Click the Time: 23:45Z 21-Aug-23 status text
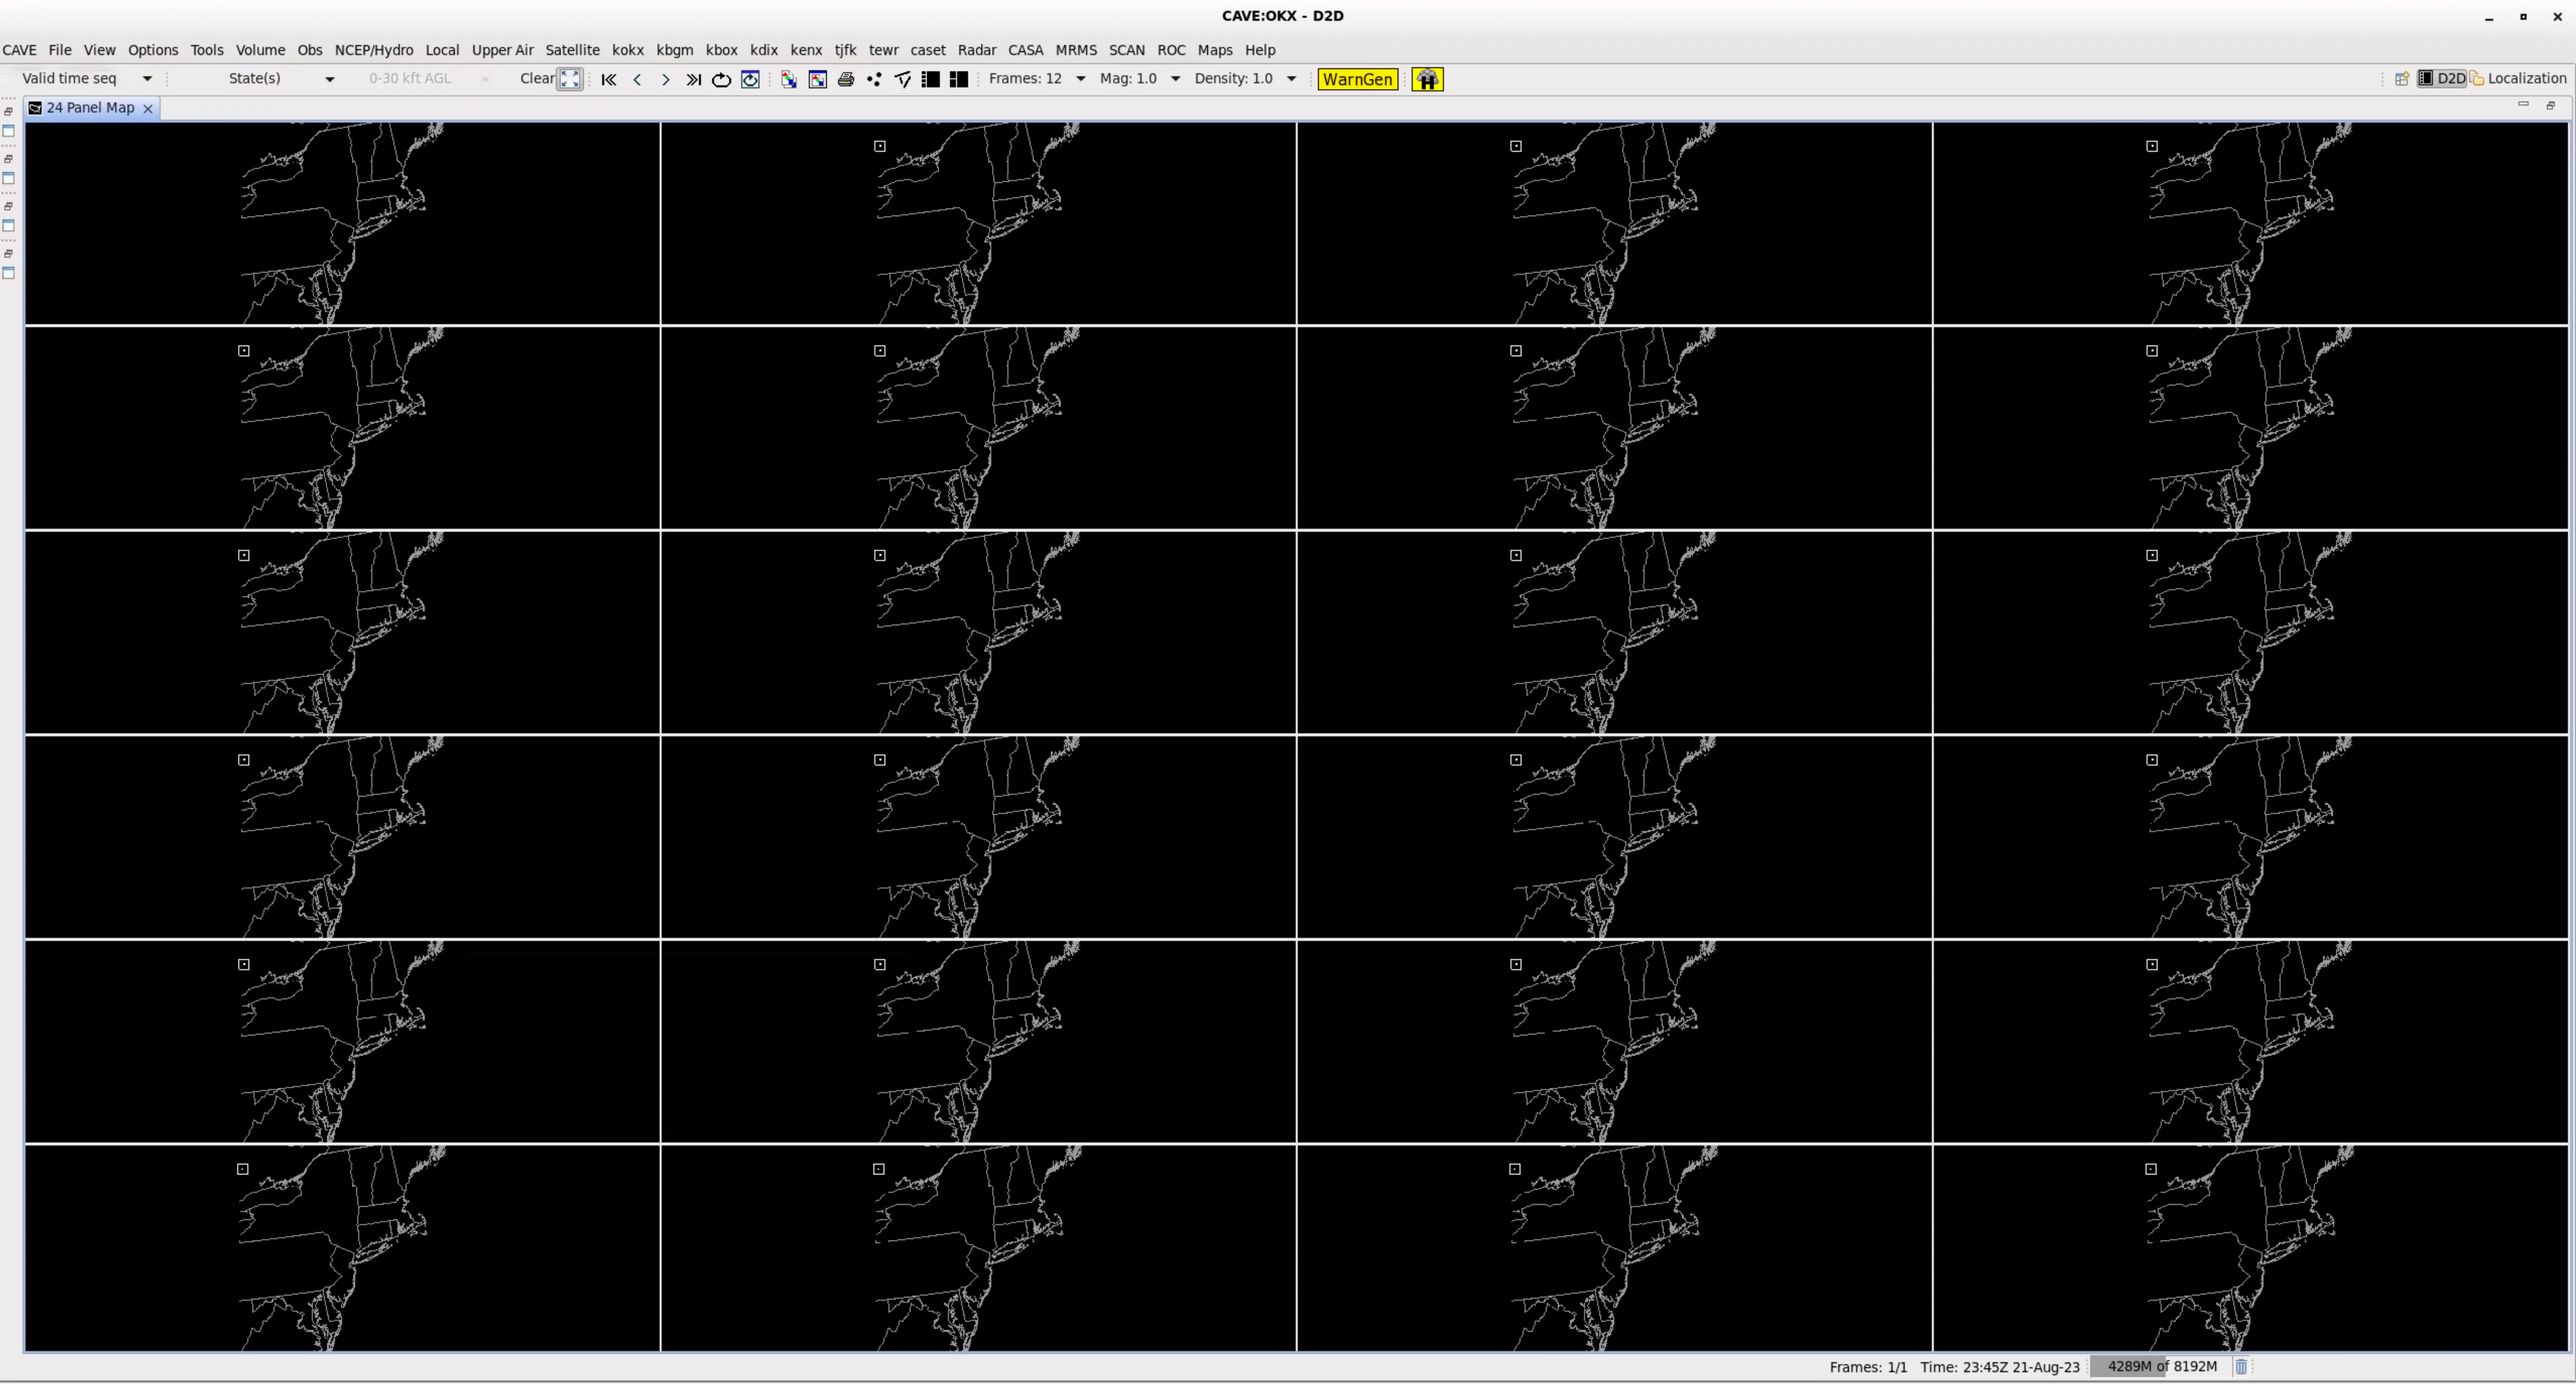Screen dimensions: 2576x1384 [x=2000, y=1367]
